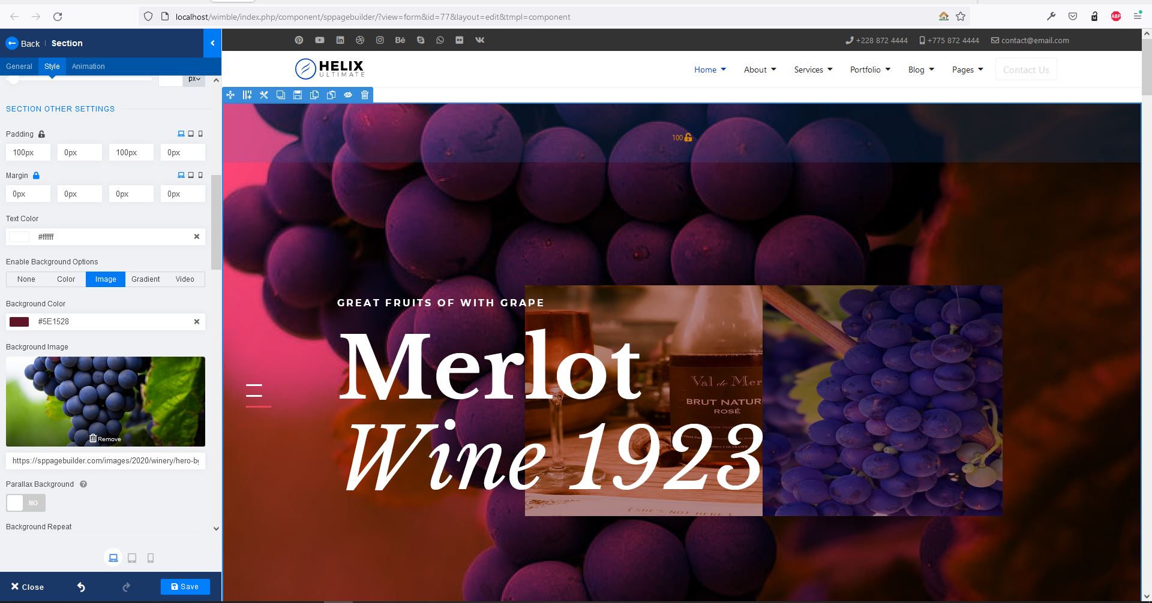
Task: Switch to the Animation tab
Action: [x=88, y=67]
